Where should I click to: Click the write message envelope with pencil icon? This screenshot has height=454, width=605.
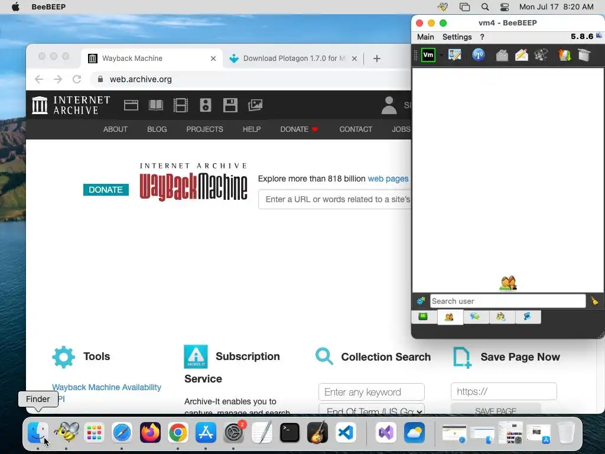pyautogui.click(x=522, y=55)
